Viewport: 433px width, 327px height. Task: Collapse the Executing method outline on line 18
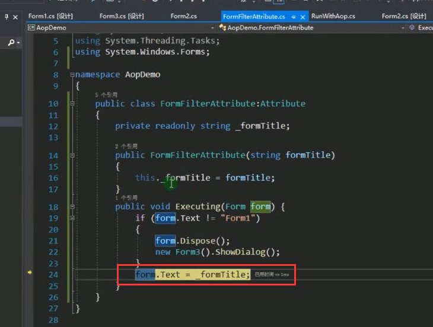[x=72, y=207]
